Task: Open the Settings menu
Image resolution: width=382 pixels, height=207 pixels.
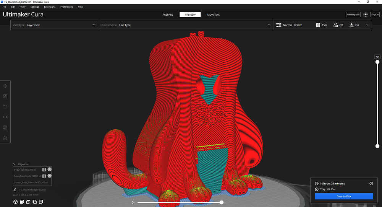Action: (x=35, y=7)
